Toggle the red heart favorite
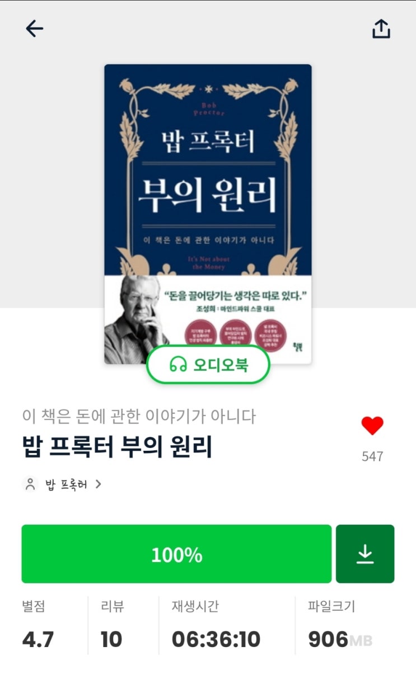The image size is (416, 684). (x=372, y=426)
